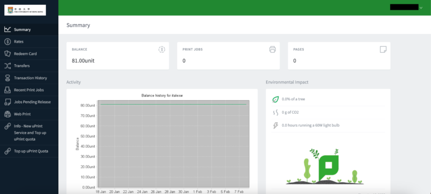
Task: Click the chain-link icon beside Top up uPrint Quota
Action: pos(8,151)
